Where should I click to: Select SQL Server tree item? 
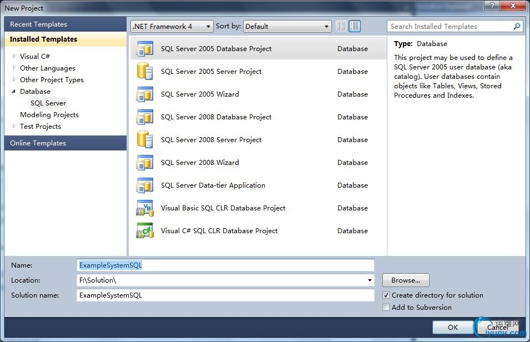48,103
